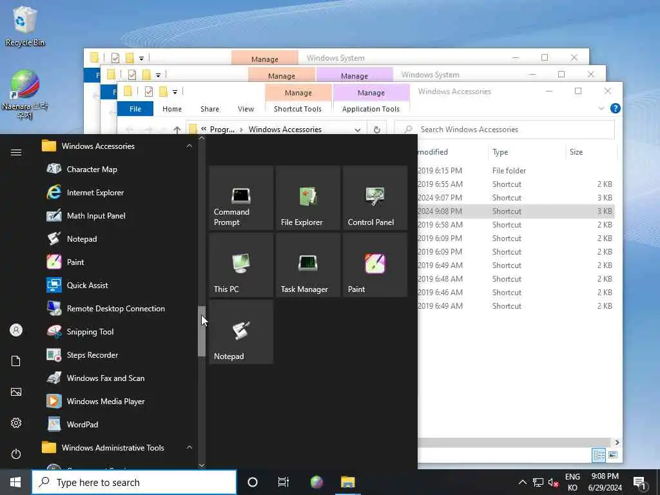
Task: Select the row modified 2024 9:07 PM
Action: (516, 197)
